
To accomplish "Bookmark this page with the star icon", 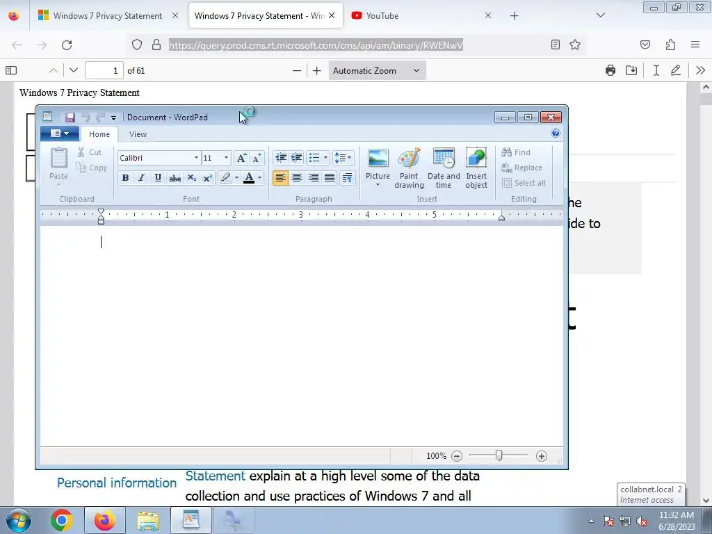I will tap(575, 44).
